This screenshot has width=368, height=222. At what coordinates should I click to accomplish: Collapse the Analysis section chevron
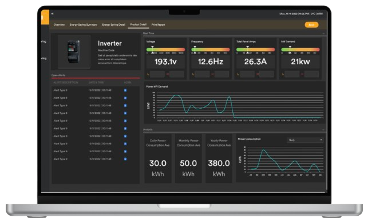323,129
